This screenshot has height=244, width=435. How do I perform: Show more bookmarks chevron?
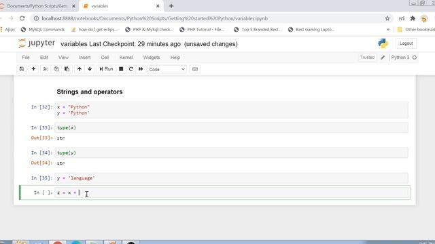[388, 30]
